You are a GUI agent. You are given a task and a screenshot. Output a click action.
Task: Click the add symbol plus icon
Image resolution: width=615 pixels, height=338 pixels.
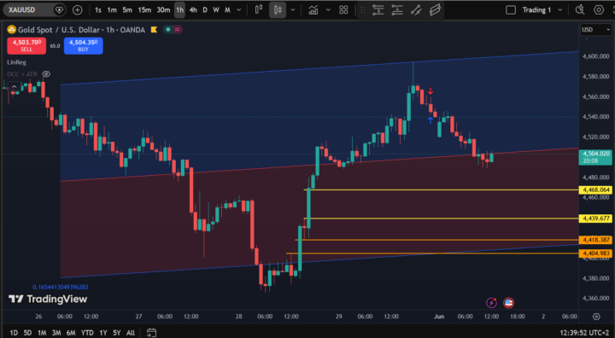click(x=78, y=10)
